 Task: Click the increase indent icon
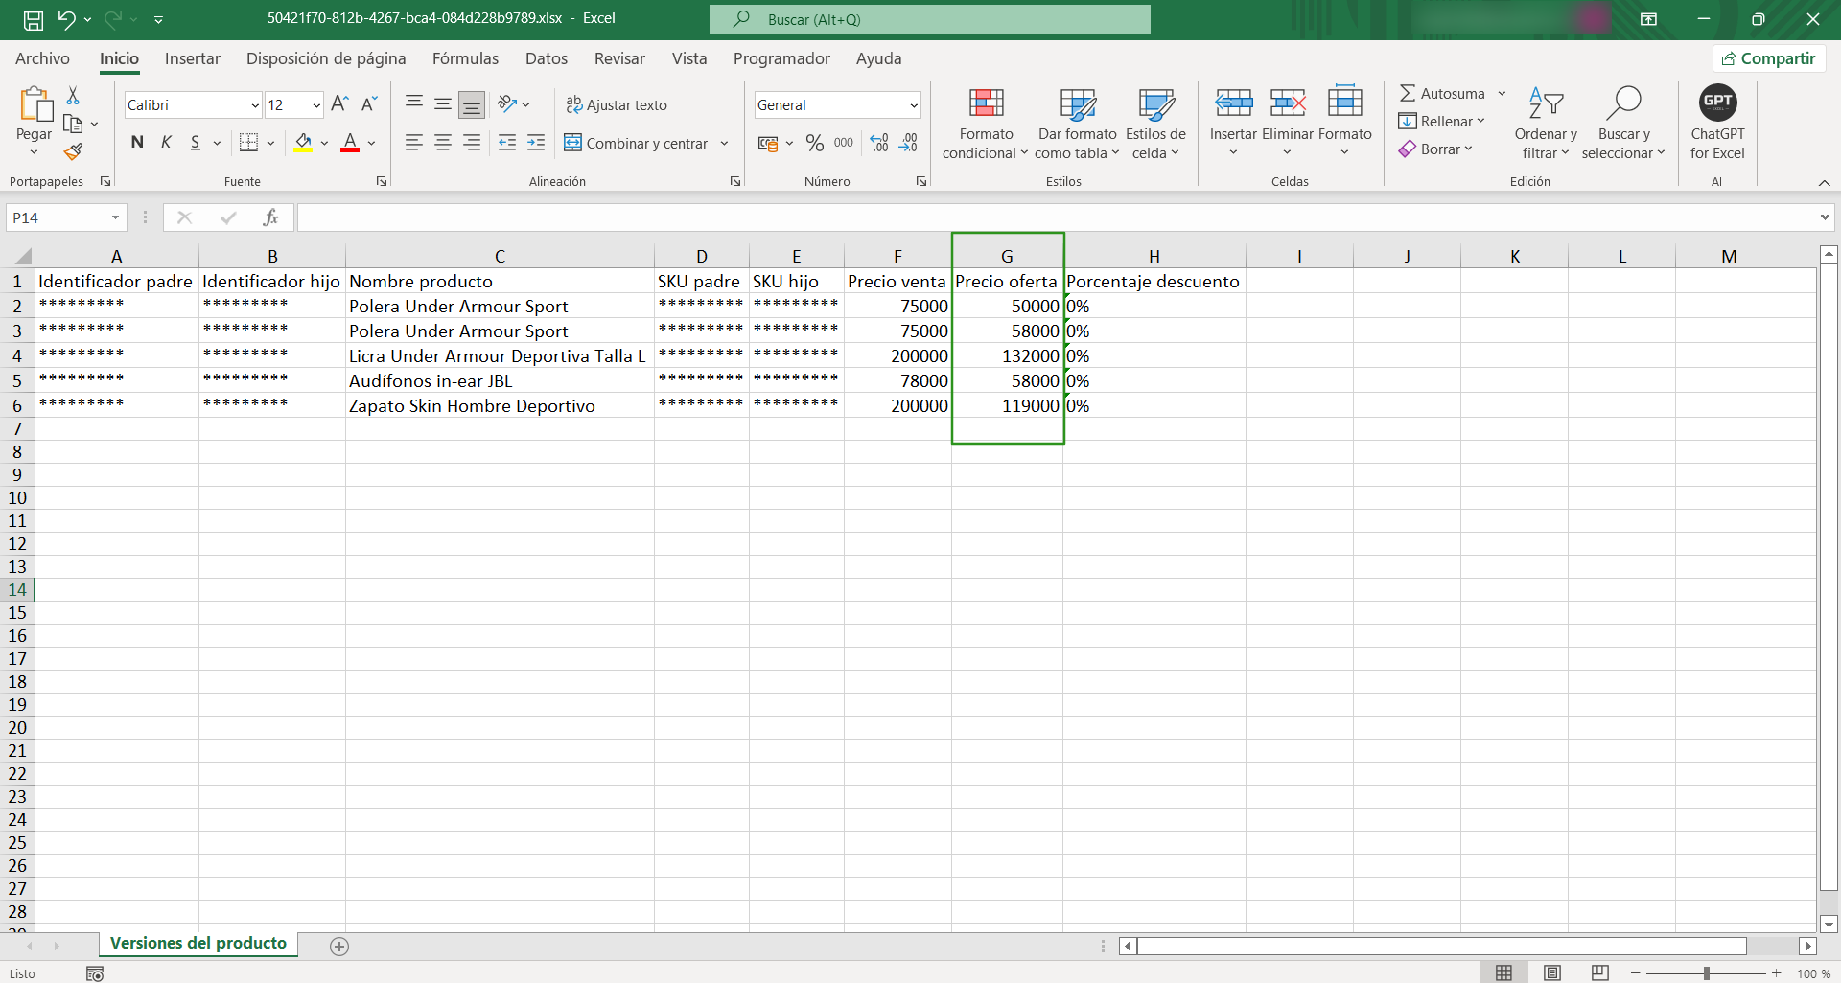point(536,143)
